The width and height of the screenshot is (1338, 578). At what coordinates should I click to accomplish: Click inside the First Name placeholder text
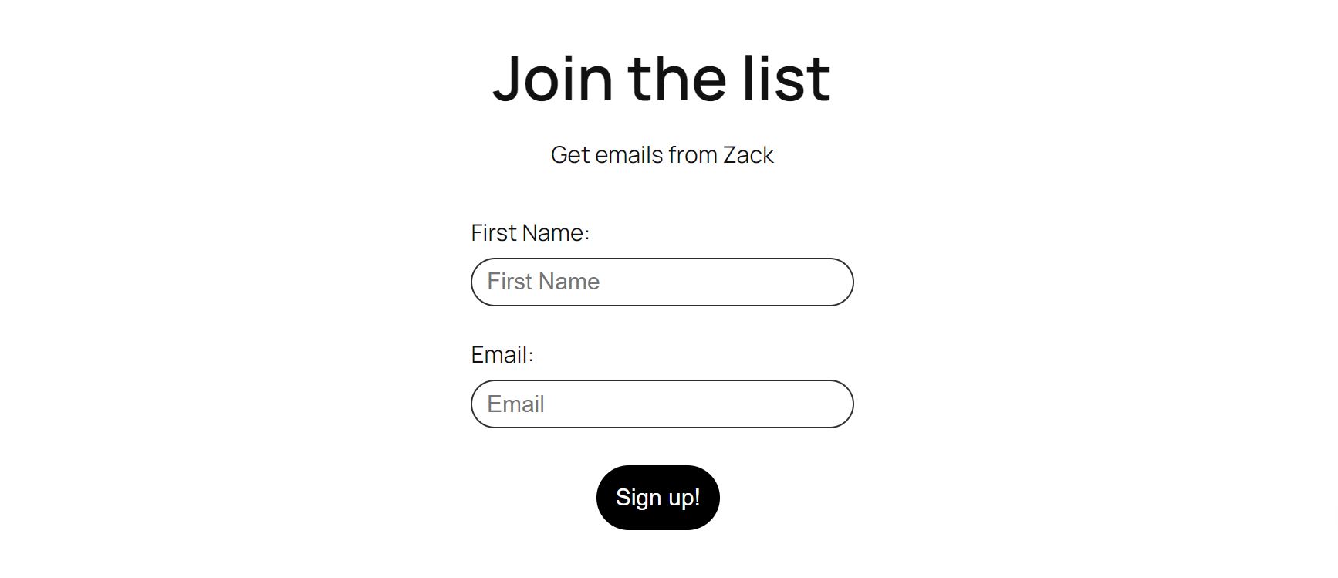(x=542, y=282)
